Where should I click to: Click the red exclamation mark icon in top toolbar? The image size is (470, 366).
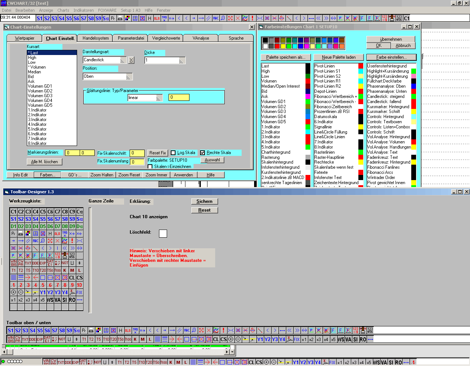click(252, 18)
